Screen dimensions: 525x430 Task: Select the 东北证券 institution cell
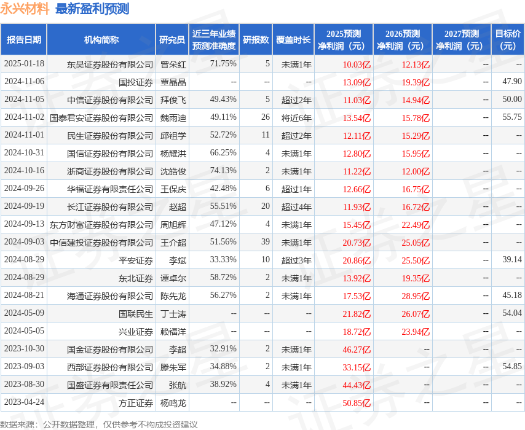(136, 278)
